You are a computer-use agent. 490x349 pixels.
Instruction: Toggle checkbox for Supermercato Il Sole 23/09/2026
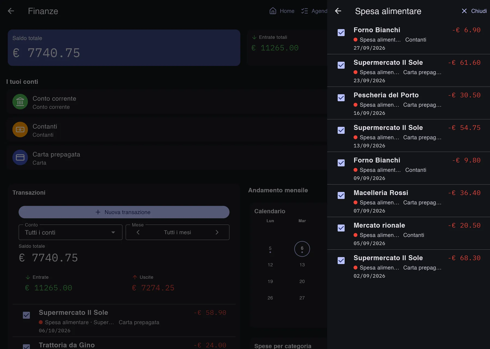pyautogui.click(x=341, y=65)
